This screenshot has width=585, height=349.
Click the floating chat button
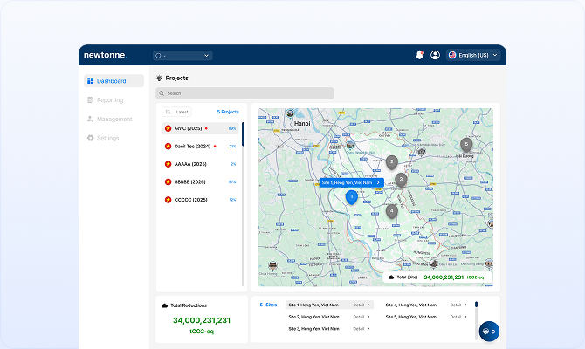[489, 332]
